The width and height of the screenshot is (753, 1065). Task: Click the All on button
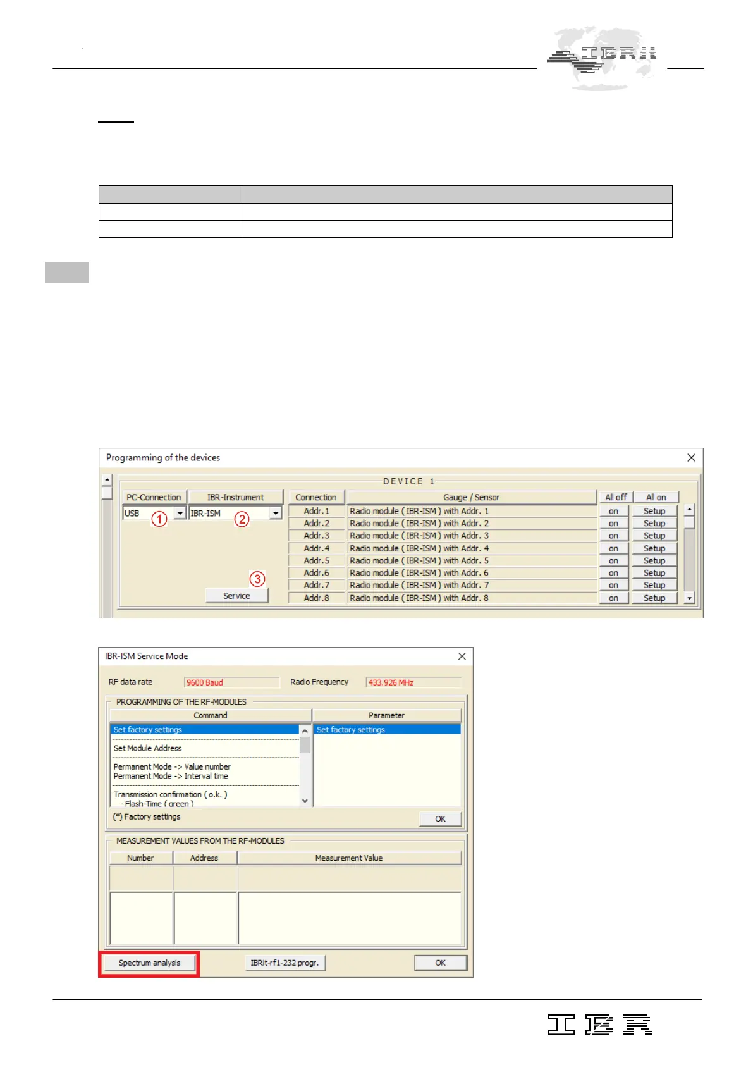656,497
